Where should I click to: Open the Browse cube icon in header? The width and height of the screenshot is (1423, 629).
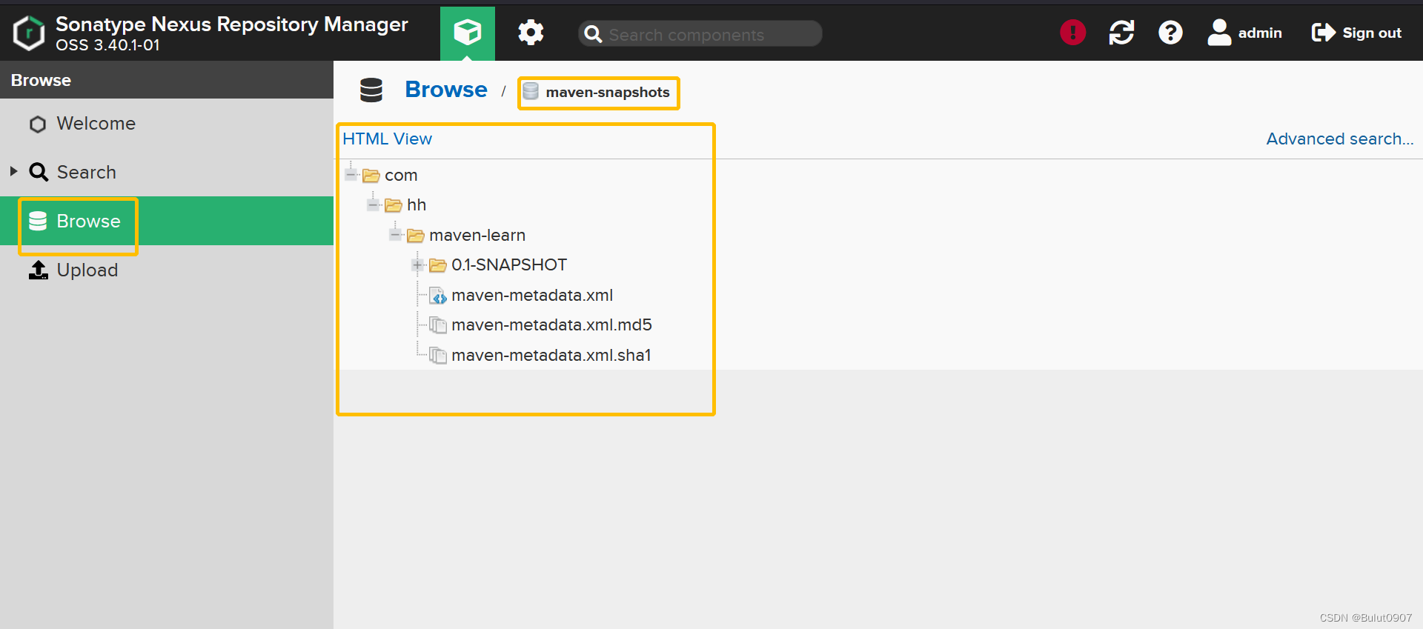468,33
